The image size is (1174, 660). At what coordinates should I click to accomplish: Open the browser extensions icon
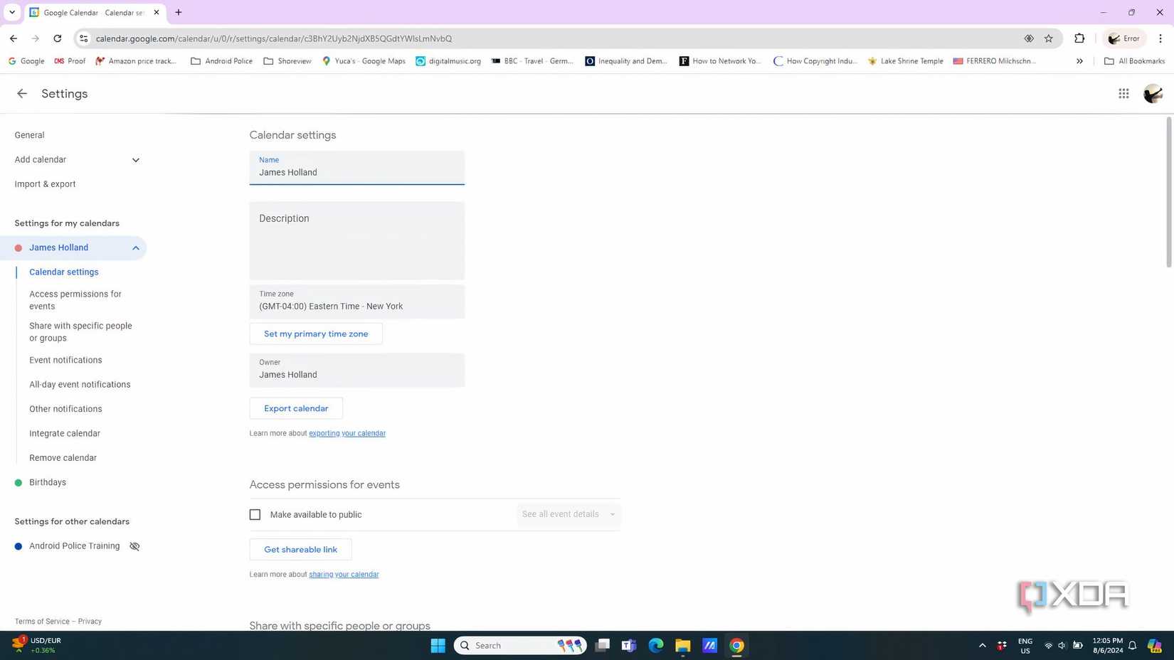coord(1079,38)
